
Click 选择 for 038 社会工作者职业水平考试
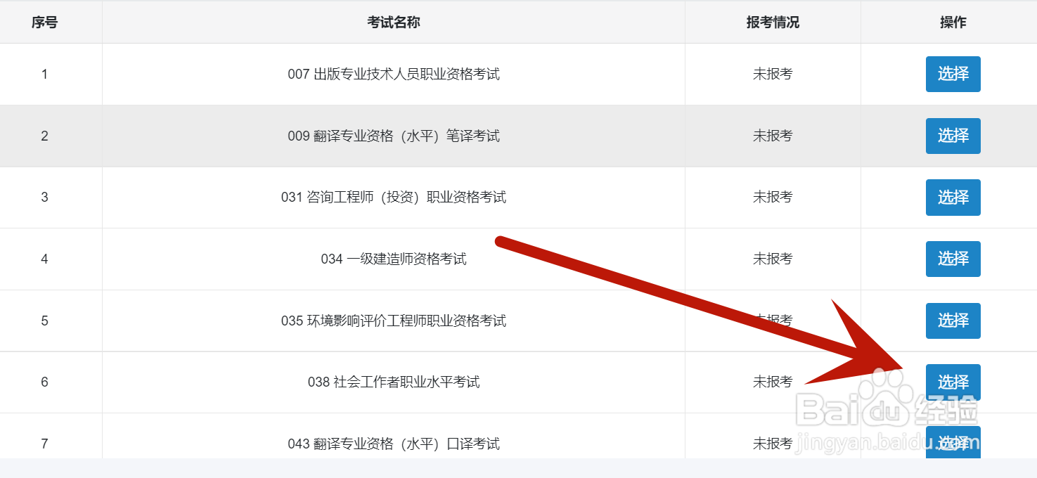953,382
